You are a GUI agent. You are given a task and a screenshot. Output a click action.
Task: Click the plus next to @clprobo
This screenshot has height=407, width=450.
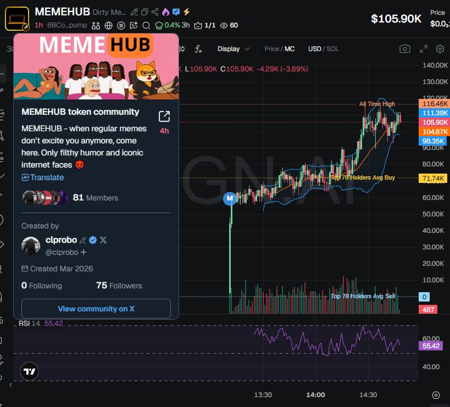[x=84, y=252]
